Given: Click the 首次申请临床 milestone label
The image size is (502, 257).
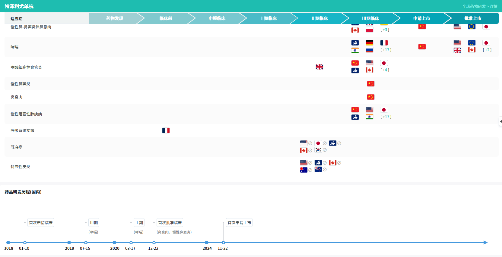Looking at the screenshot, I should coord(41,223).
